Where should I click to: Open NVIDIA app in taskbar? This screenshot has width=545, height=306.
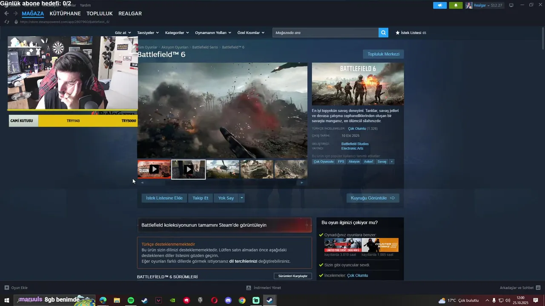click(172, 300)
